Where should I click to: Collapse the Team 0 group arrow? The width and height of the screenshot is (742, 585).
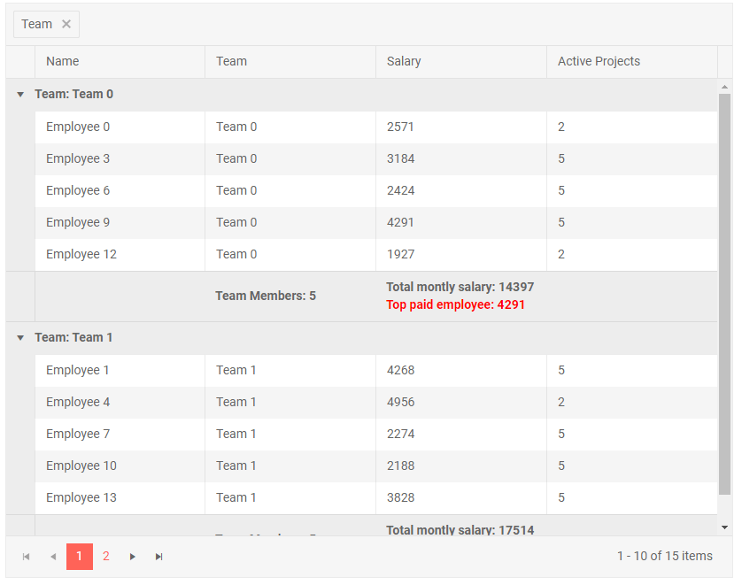(x=19, y=94)
